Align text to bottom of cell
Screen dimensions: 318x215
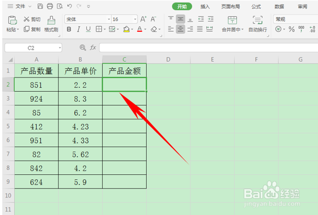190,19
